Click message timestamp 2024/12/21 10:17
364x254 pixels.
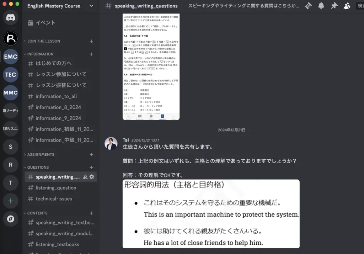pyautogui.click(x=145, y=141)
